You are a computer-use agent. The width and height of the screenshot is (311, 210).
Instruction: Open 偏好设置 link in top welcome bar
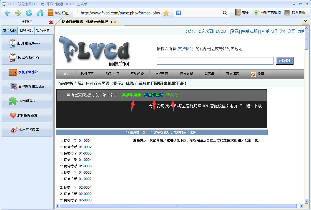(x=287, y=31)
